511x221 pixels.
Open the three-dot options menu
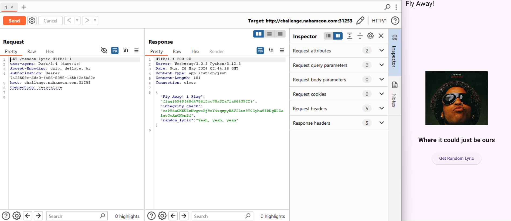click(x=396, y=7)
